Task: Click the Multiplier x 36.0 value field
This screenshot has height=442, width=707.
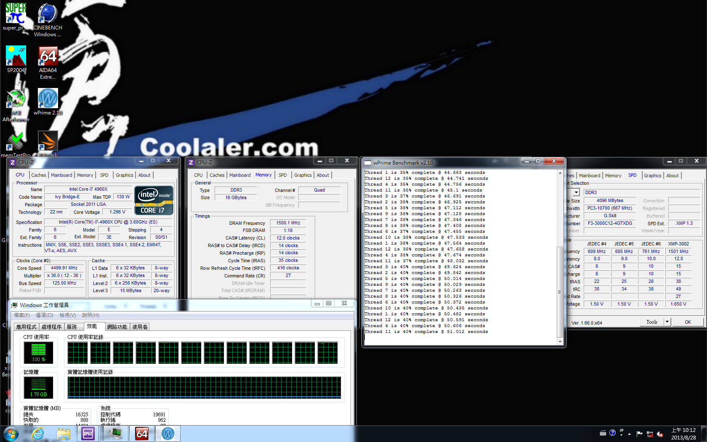Action: [64, 275]
